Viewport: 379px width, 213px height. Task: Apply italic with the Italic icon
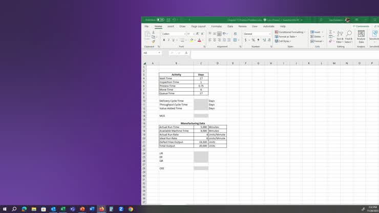coord(169,40)
